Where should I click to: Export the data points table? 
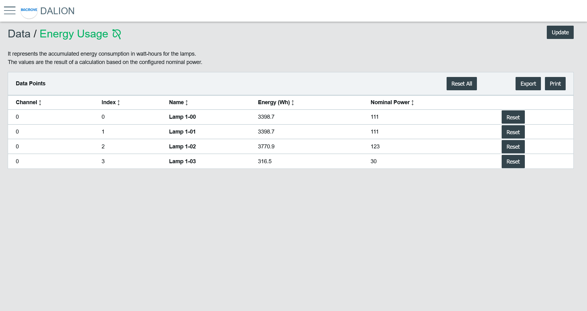528,84
